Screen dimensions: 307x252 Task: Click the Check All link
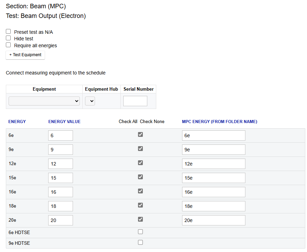[x=128, y=122]
